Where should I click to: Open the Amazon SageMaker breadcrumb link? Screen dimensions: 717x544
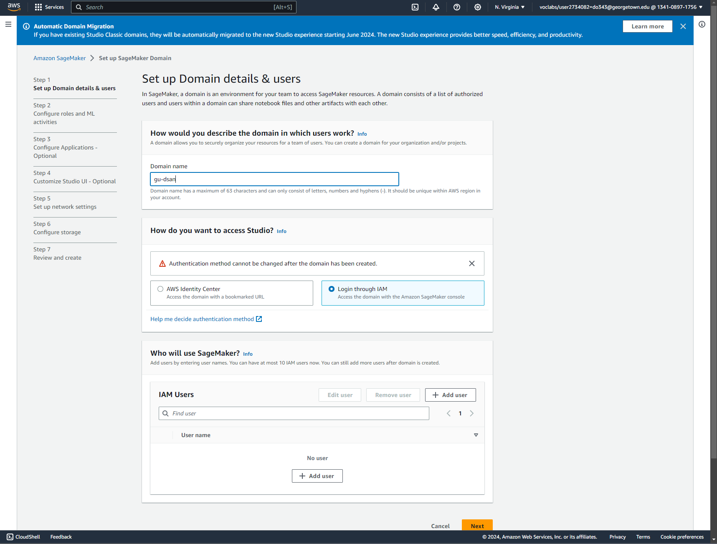[59, 58]
